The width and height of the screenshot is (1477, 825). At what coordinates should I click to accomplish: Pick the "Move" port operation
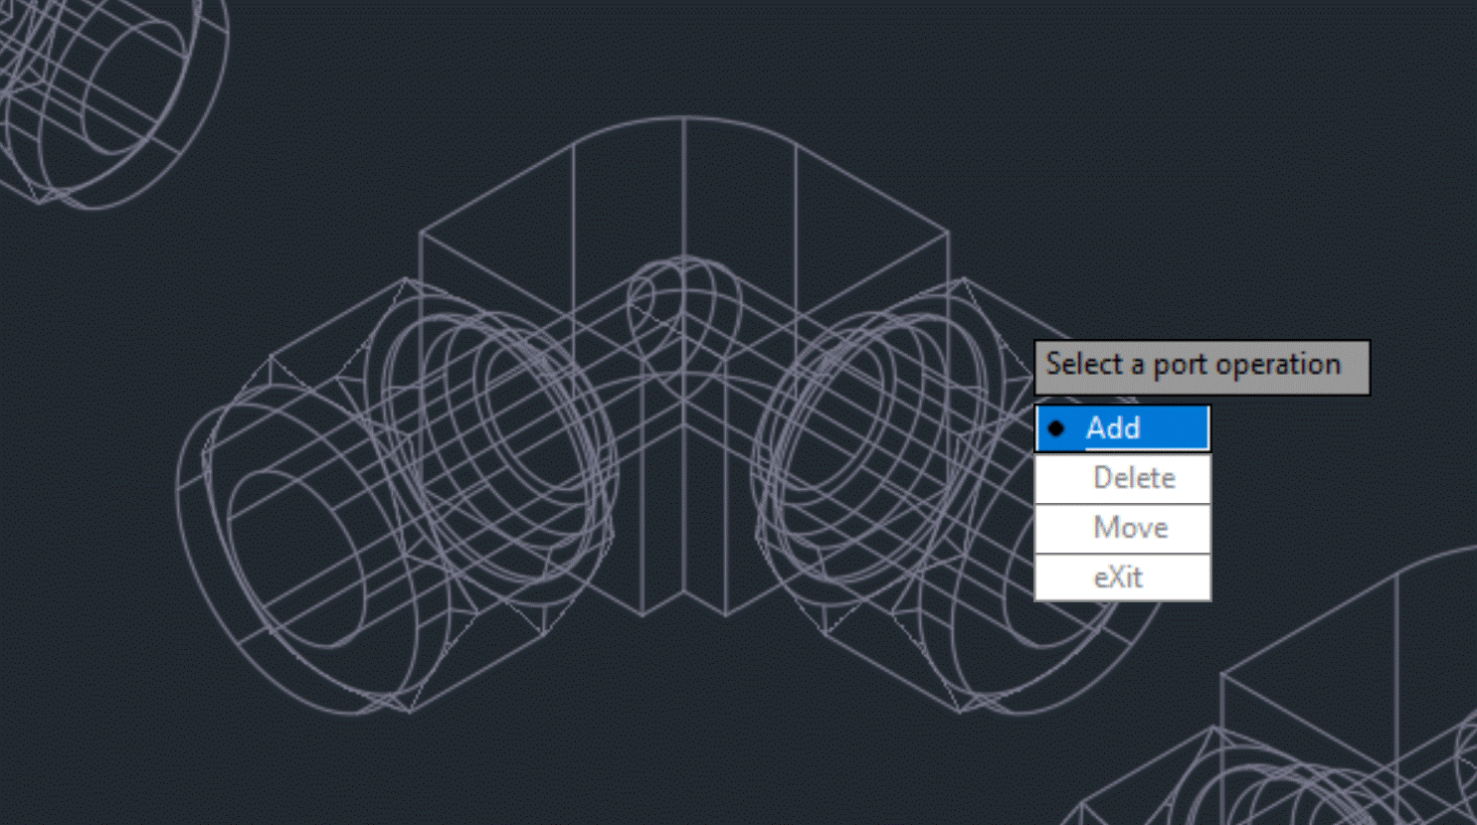point(1122,528)
